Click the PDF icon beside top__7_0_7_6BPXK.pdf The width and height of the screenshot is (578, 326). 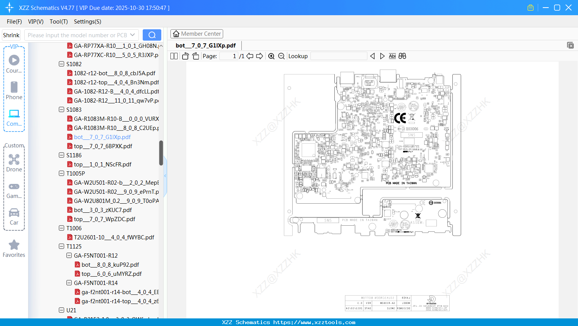pyautogui.click(x=70, y=146)
